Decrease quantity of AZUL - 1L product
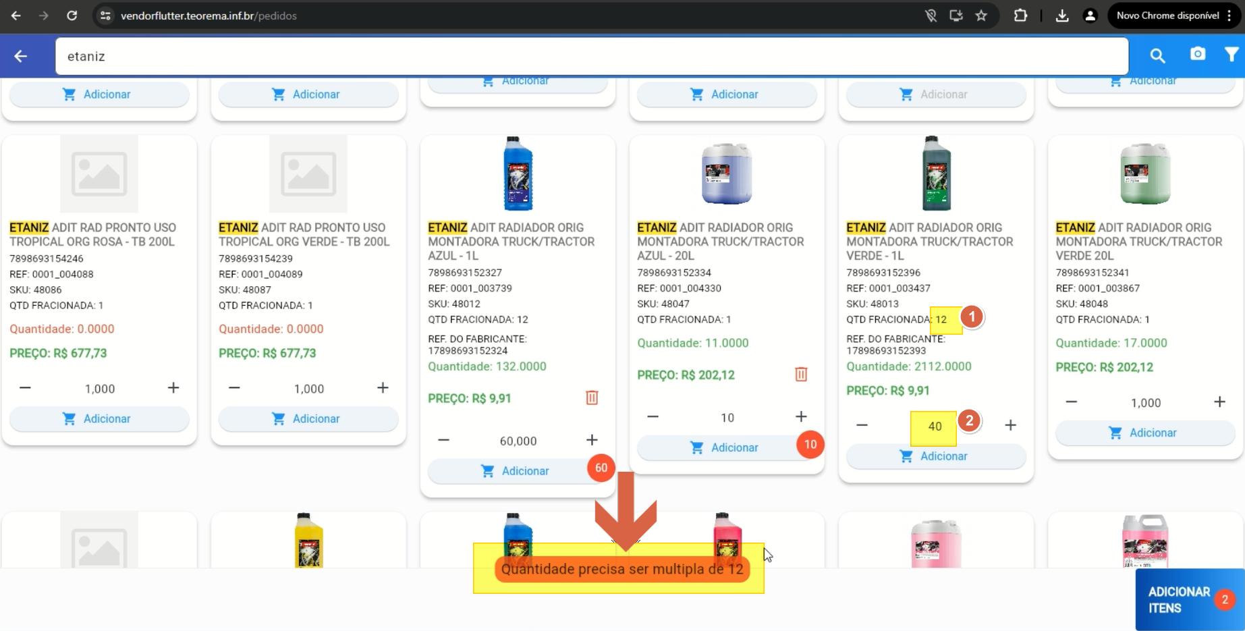1245x631 pixels. tap(443, 440)
